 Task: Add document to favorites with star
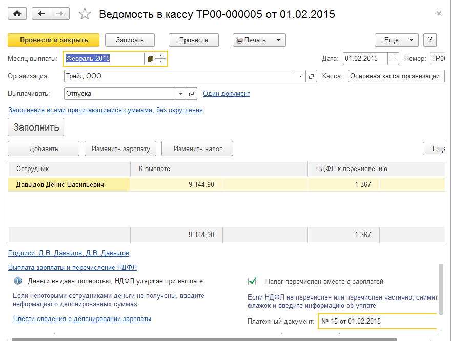tap(85, 14)
